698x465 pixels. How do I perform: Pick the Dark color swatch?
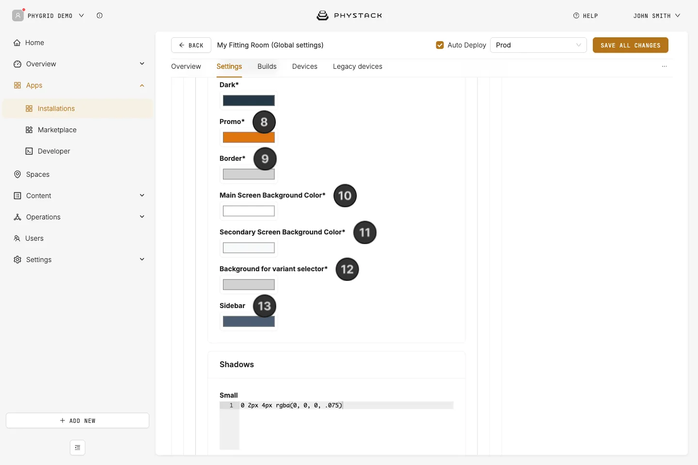[249, 100]
